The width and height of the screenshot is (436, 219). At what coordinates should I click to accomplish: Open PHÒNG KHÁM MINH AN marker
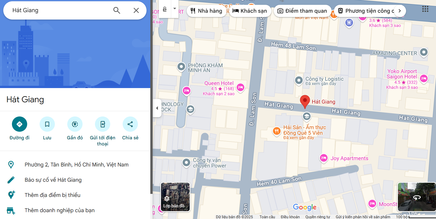tap(181, 67)
